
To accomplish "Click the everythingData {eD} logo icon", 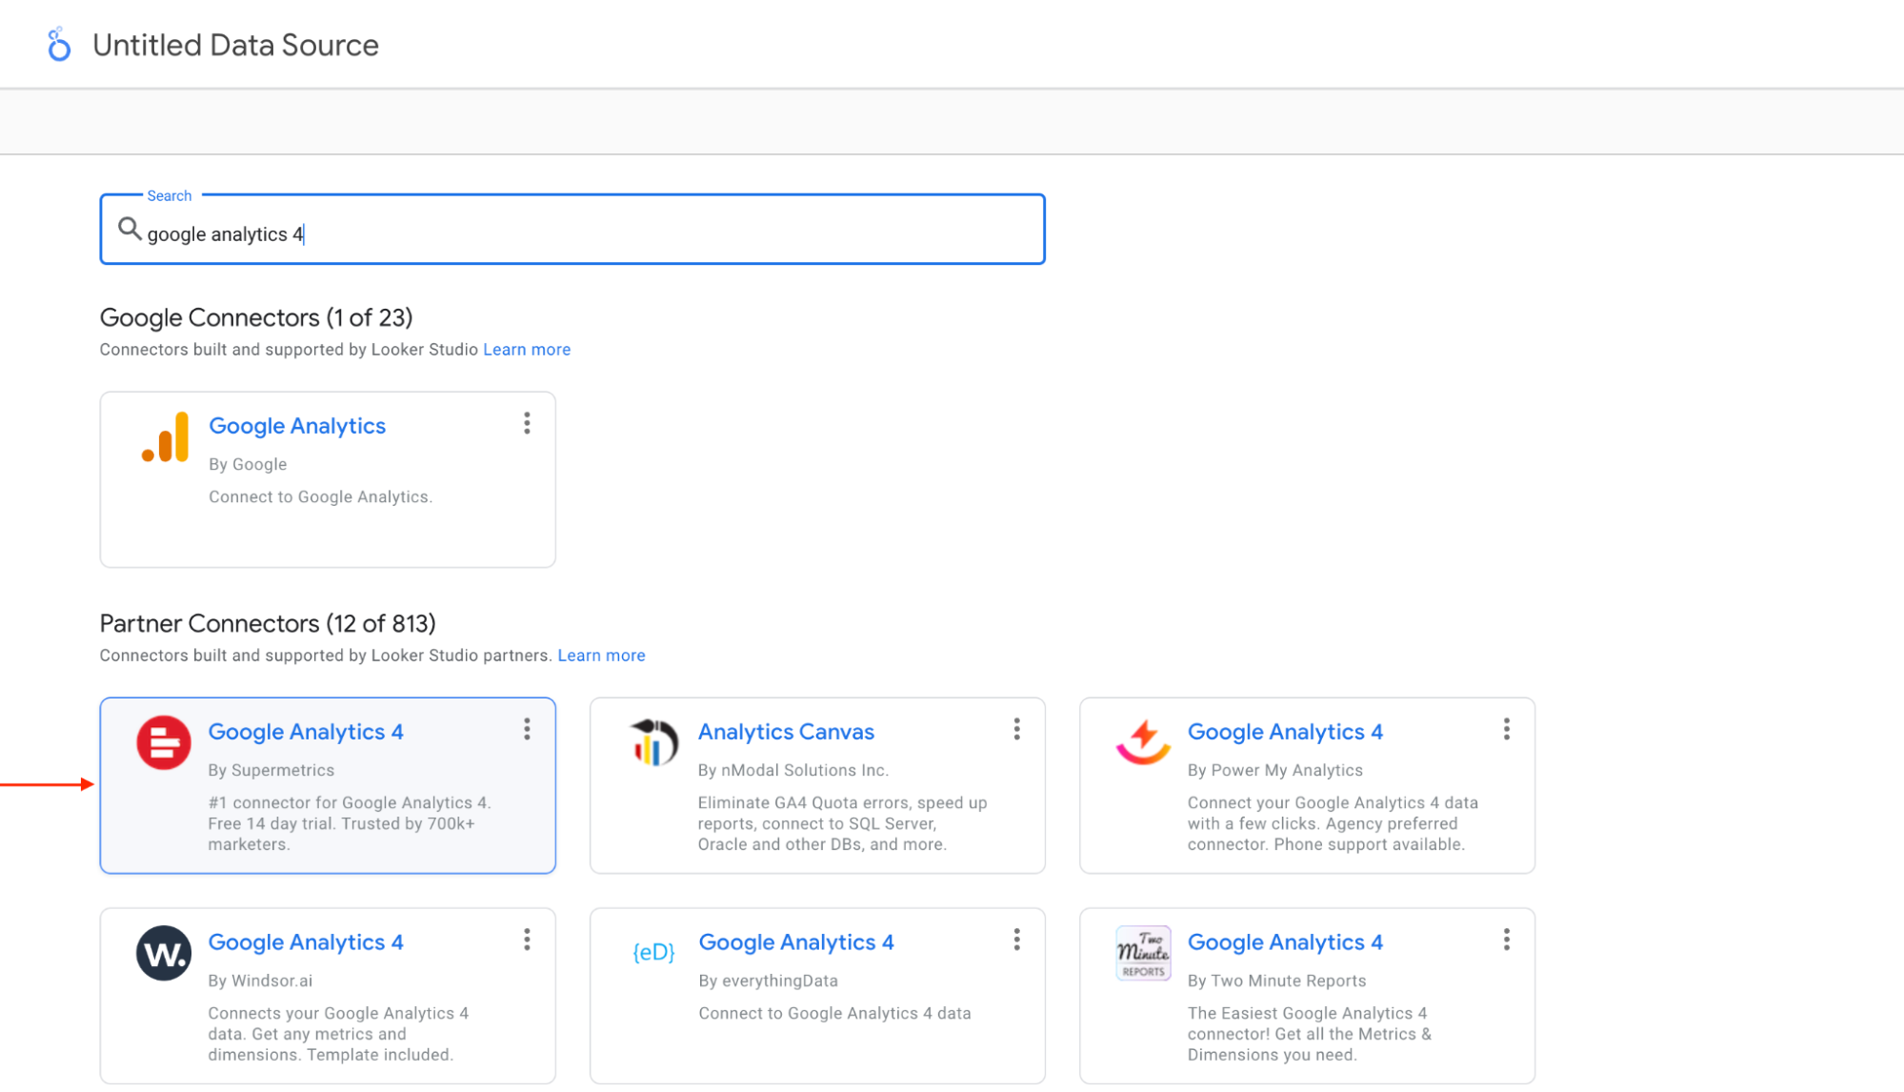I will 653,952.
